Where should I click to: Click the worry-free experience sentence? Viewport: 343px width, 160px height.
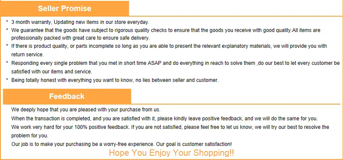(x=121, y=144)
